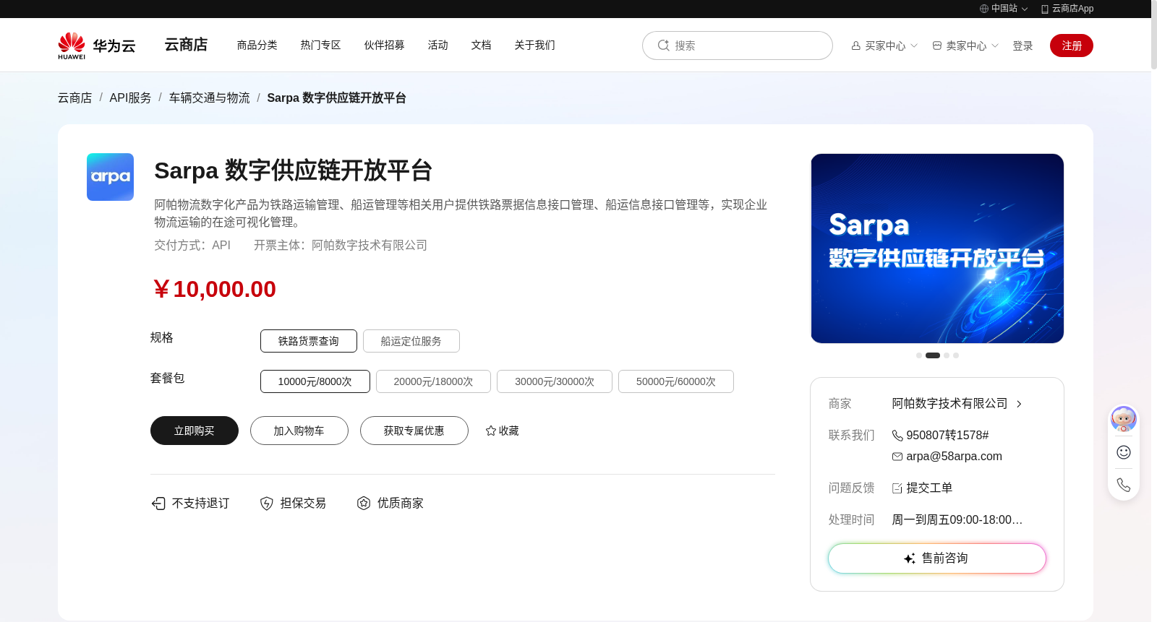
Task: Click the globe icon for 中国站
Action: coord(984,9)
